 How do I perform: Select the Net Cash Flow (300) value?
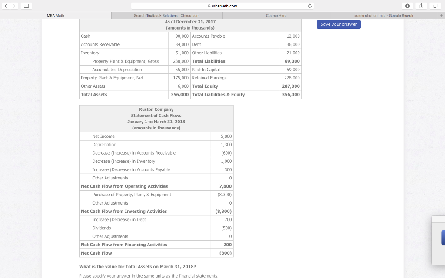pos(226,253)
